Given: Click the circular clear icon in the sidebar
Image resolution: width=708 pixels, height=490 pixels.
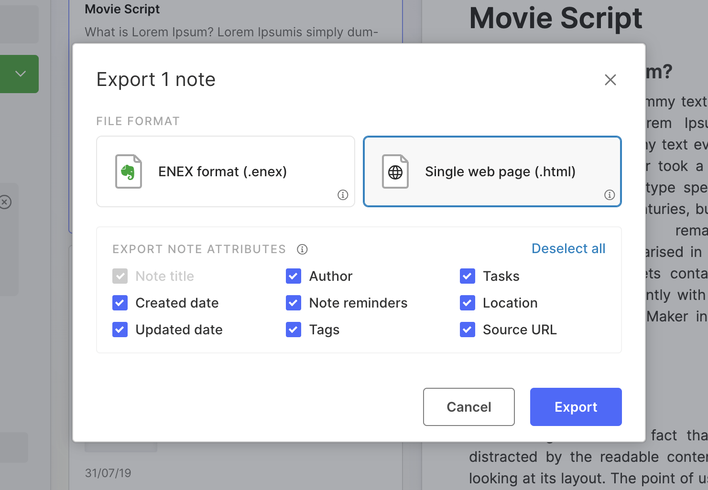Looking at the screenshot, I should [x=6, y=202].
